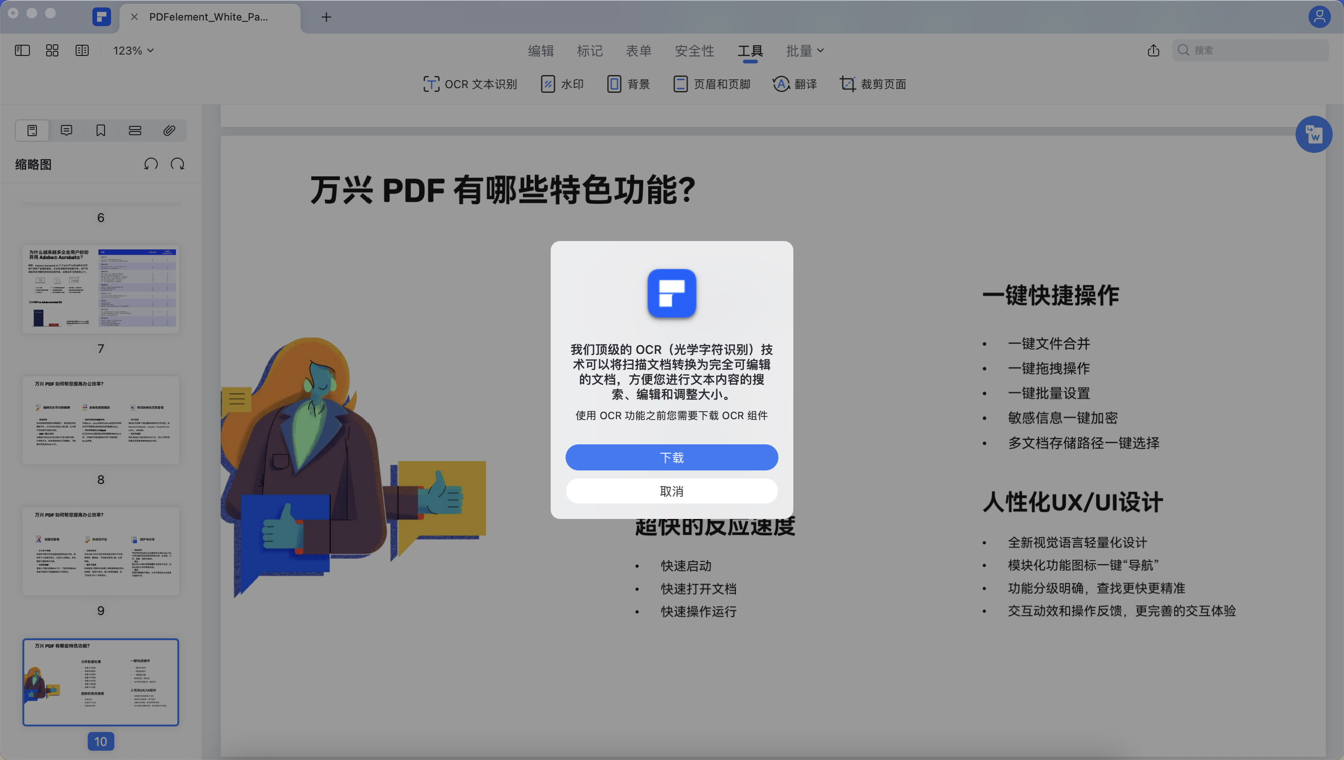Viewport: 1344px width, 760px height.
Task: Show the bookmarks panel tab icon
Action: pos(101,131)
